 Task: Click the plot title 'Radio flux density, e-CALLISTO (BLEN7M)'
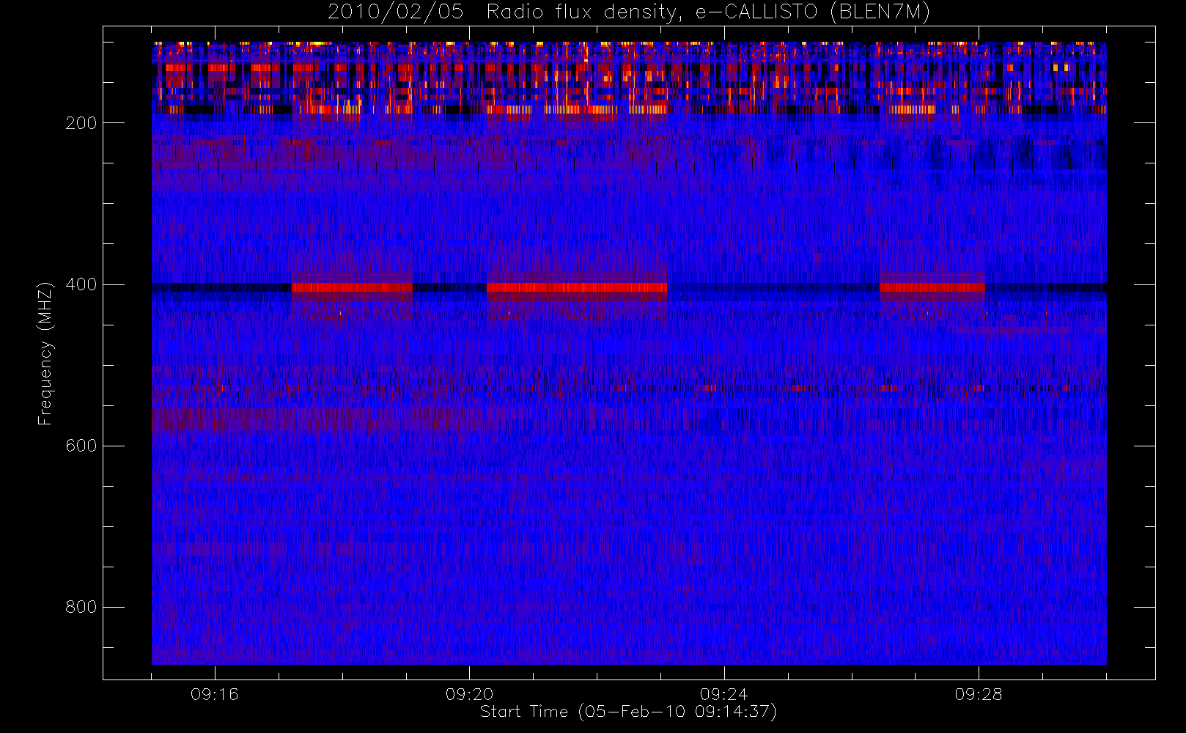[708, 12]
